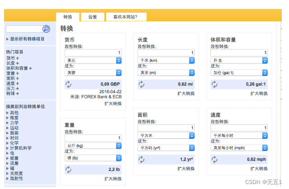Open 长度 + in popular items
Screen dimensions: 289x189
[x=13, y=63]
